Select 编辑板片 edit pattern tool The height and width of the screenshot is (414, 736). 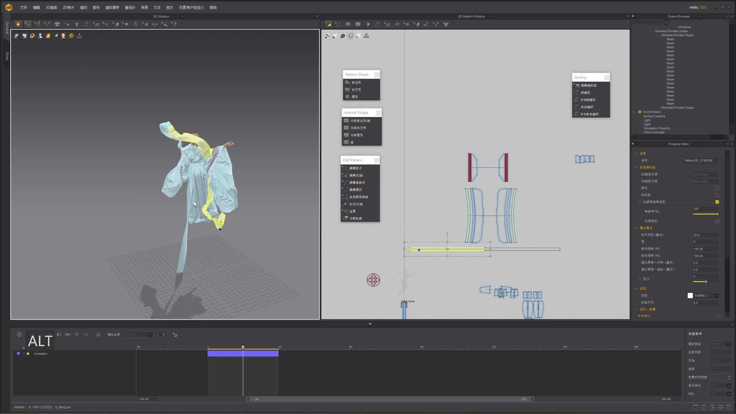click(x=355, y=168)
